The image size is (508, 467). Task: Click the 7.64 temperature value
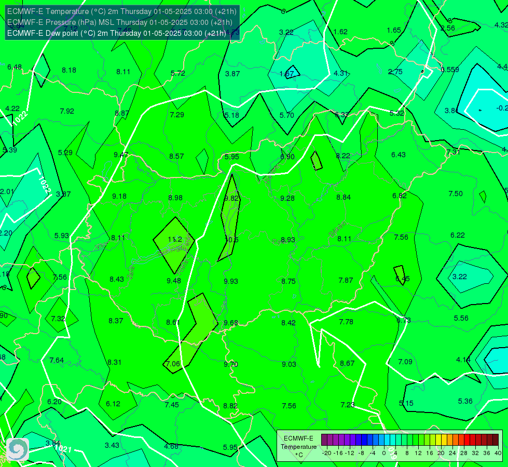coord(57,361)
